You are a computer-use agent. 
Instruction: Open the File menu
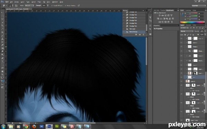point(7,2)
